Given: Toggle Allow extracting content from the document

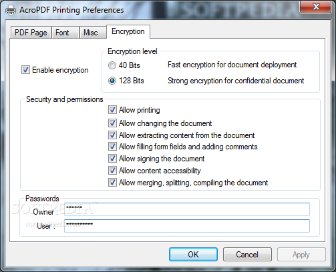Looking at the screenshot, I should [112, 135].
